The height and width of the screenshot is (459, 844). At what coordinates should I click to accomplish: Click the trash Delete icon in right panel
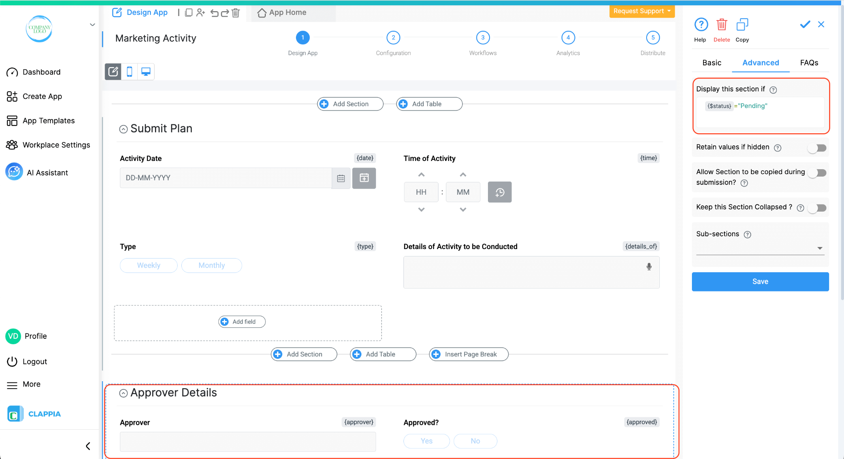721,25
